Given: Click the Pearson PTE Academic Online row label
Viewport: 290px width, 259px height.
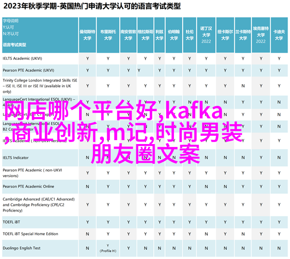Looking at the screenshot, I should click(29, 187).
